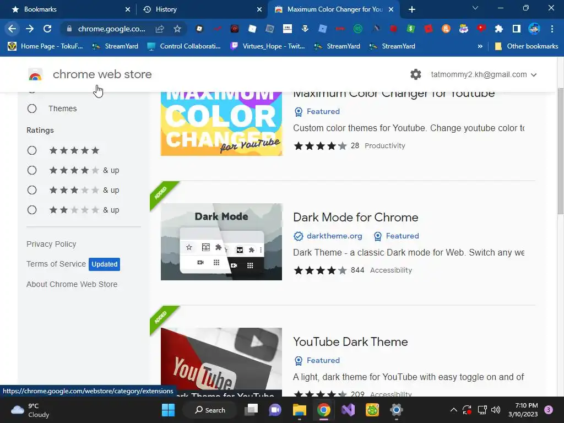Open the Control Collaborati... bookmark
The width and height of the screenshot is (564, 423).
pyautogui.click(x=184, y=46)
